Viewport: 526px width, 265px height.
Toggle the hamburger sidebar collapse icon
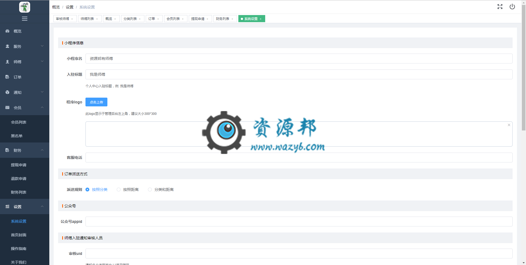(x=25, y=19)
